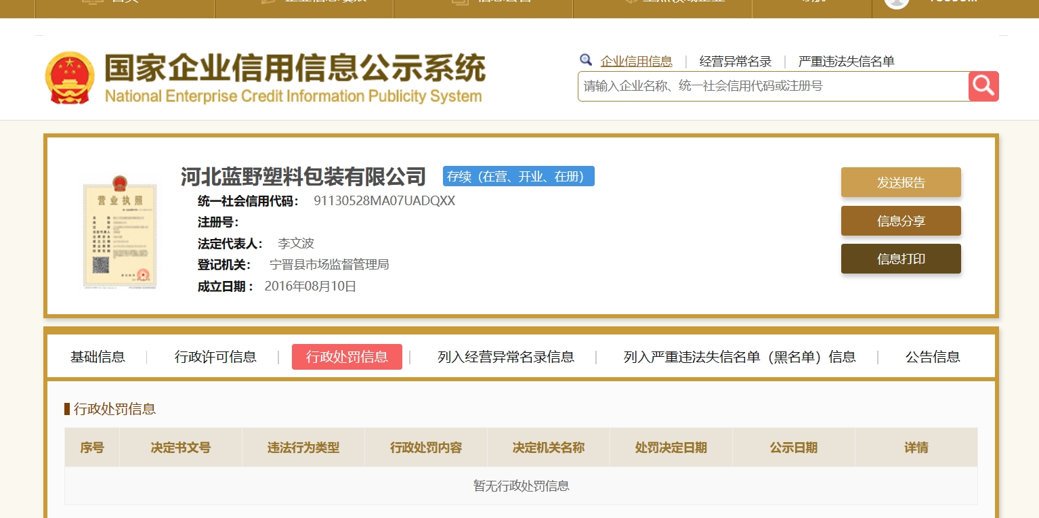Click the credit code 91130528MA07UADQXX
Viewport: 1039px width, 518px height.
tap(384, 201)
